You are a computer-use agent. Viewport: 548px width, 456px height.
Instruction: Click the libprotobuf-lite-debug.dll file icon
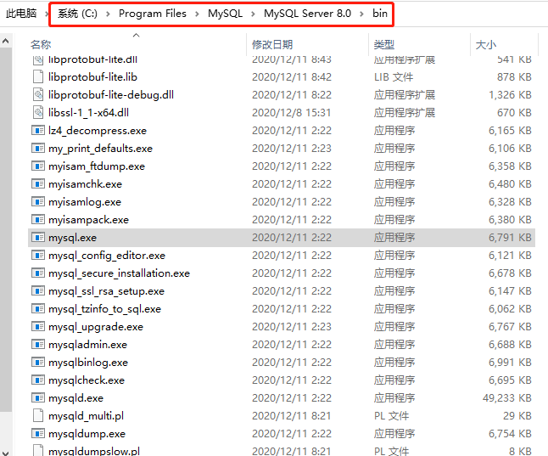[x=37, y=94]
